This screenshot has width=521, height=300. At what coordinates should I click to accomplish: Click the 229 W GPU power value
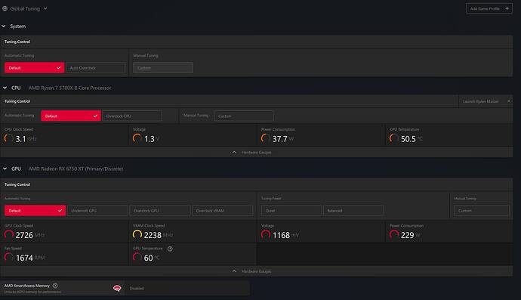410,235
